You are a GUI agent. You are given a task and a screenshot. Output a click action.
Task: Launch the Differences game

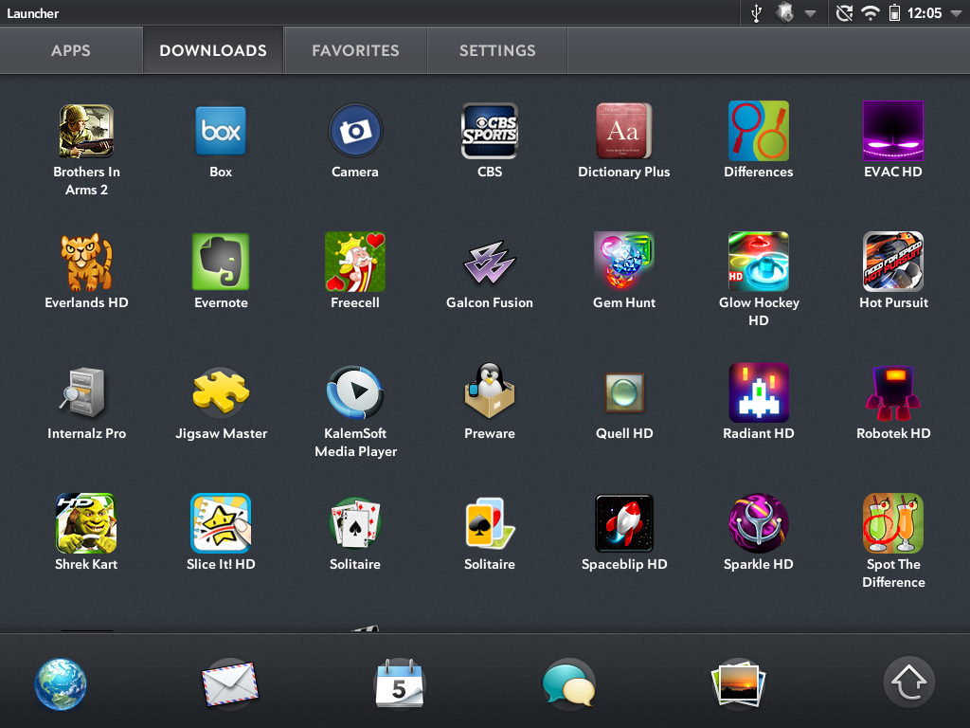point(759,131)
